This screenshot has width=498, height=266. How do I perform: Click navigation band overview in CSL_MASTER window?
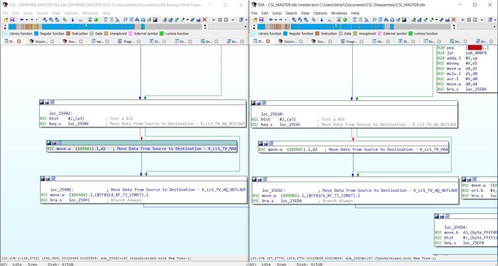click(354, 27)
